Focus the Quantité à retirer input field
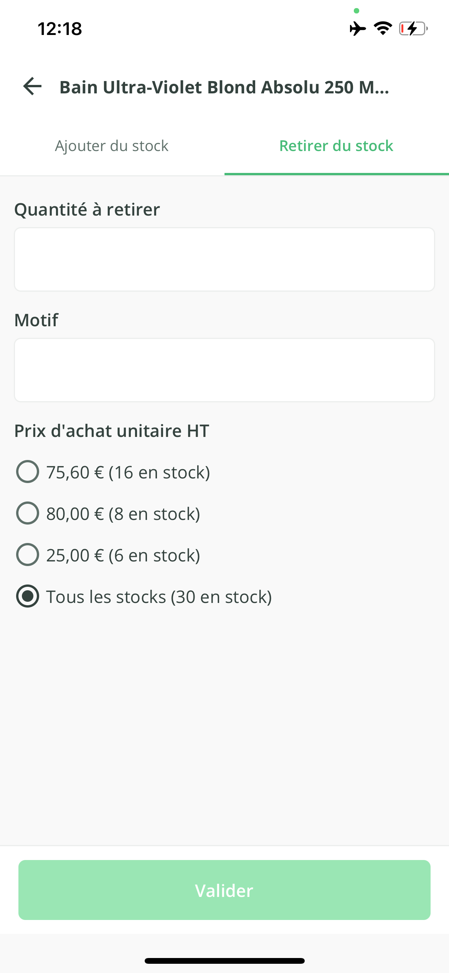The image size is (449, 973). click(x=225, y=259)
